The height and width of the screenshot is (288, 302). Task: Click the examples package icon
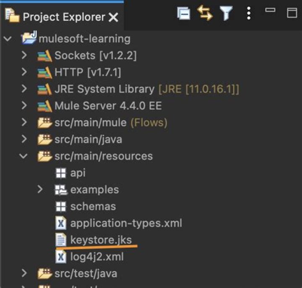pyautogui.click(x=61, y=190)
